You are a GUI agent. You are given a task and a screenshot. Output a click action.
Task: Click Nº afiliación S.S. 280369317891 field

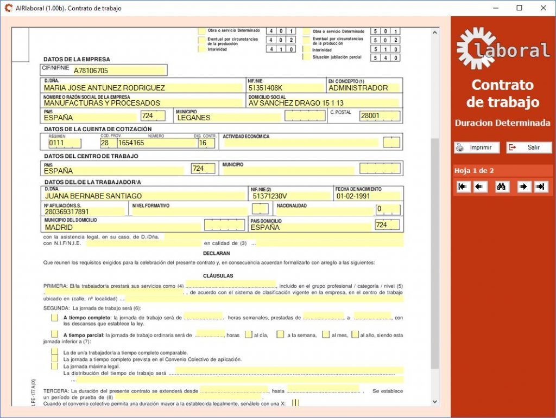click(84, 211)
